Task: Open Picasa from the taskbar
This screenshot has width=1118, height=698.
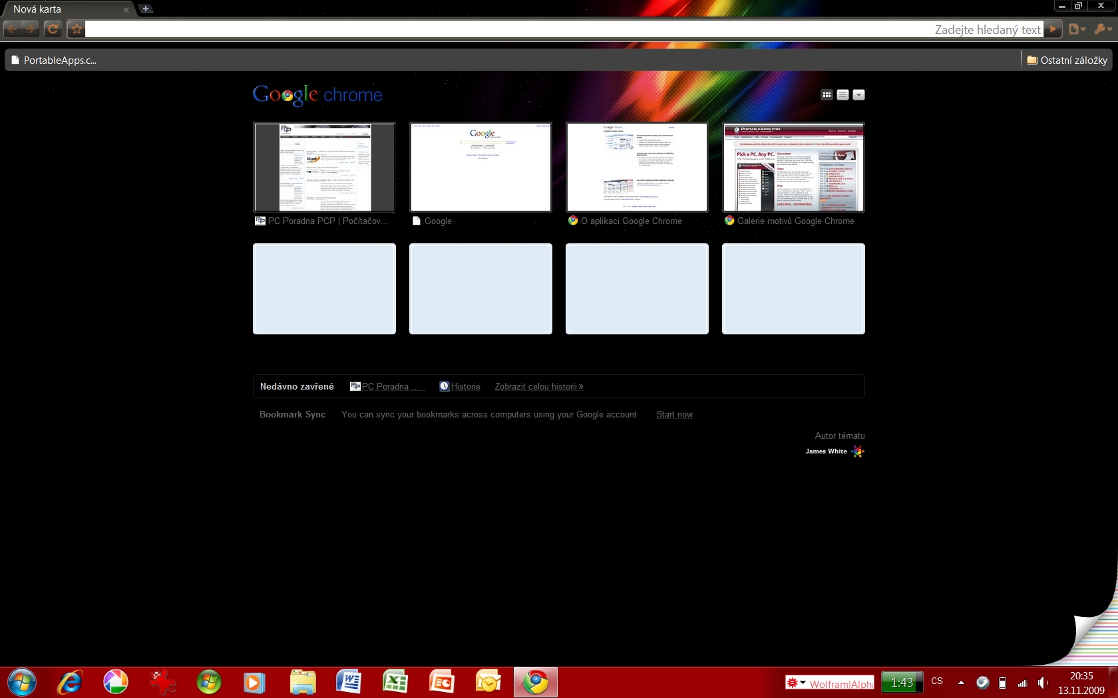Action: pyautogui.click(x=116, y=682)
